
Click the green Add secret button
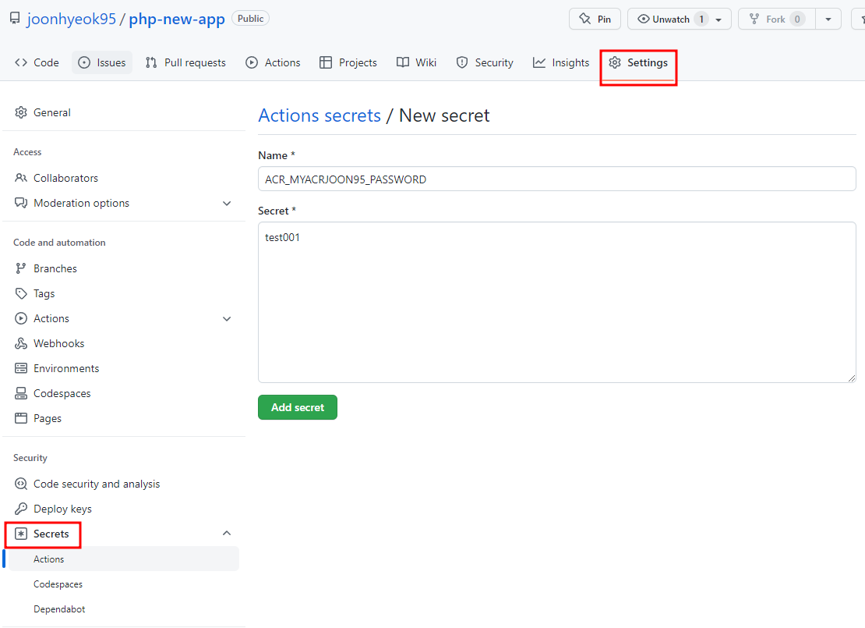[x=298, y=407]
